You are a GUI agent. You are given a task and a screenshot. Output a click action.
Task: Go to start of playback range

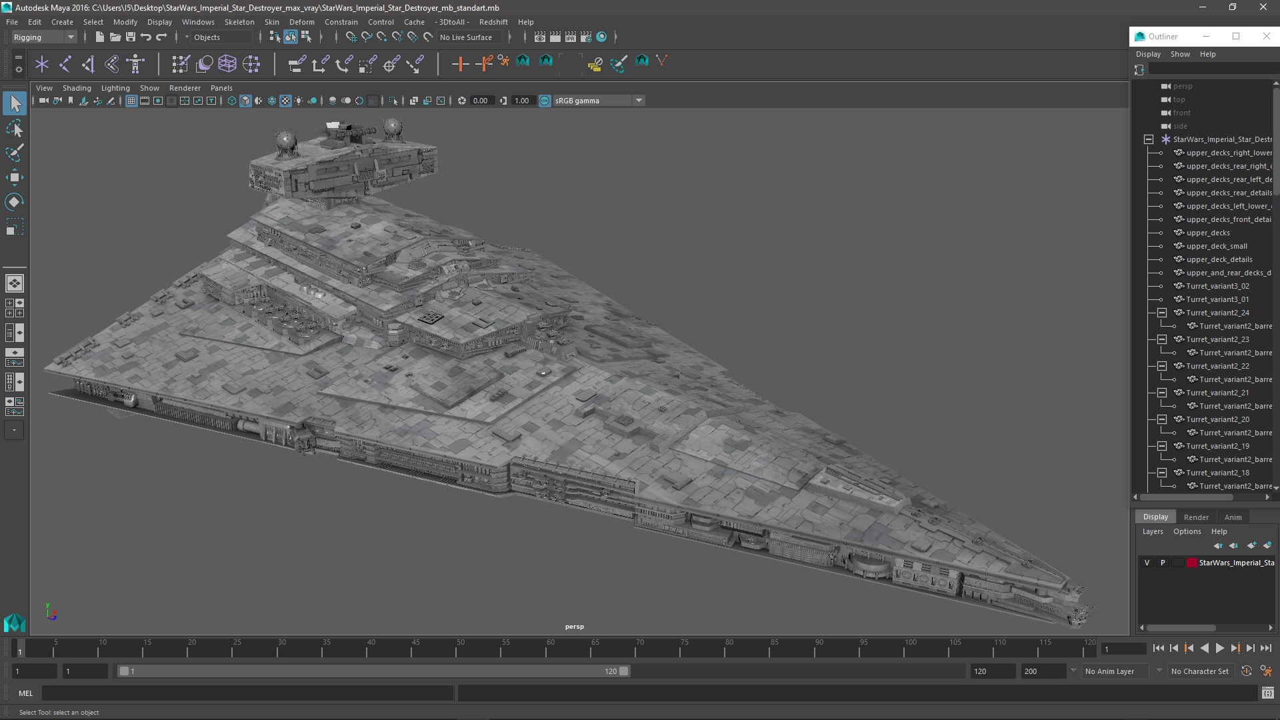(1158, 648)
